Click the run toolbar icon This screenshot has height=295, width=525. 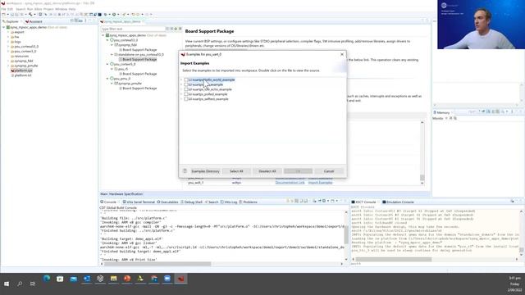click(x=114, y=15)
